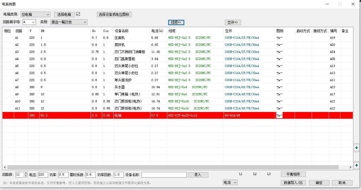Click the 相位 column header
Screen dimensions: 361x190
8,31
